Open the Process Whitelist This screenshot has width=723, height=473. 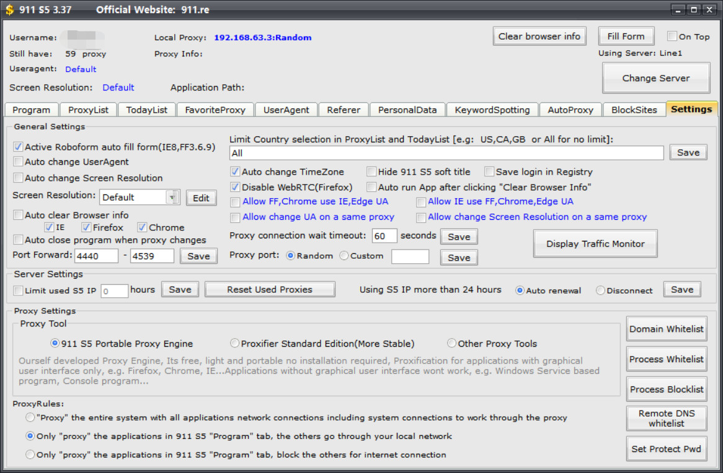(x=667, y=359)
